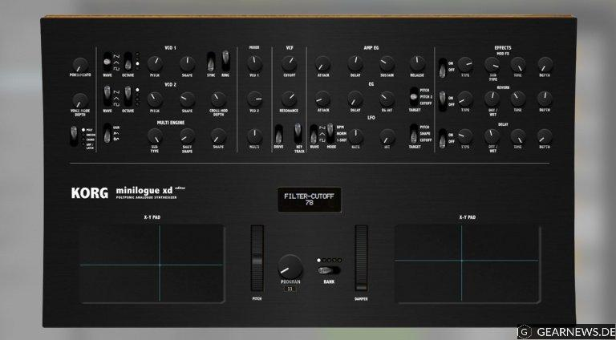This screenshot has height=340, width=616.
Task: Turn the EG Int knob
Action: (x=387, y=99)
